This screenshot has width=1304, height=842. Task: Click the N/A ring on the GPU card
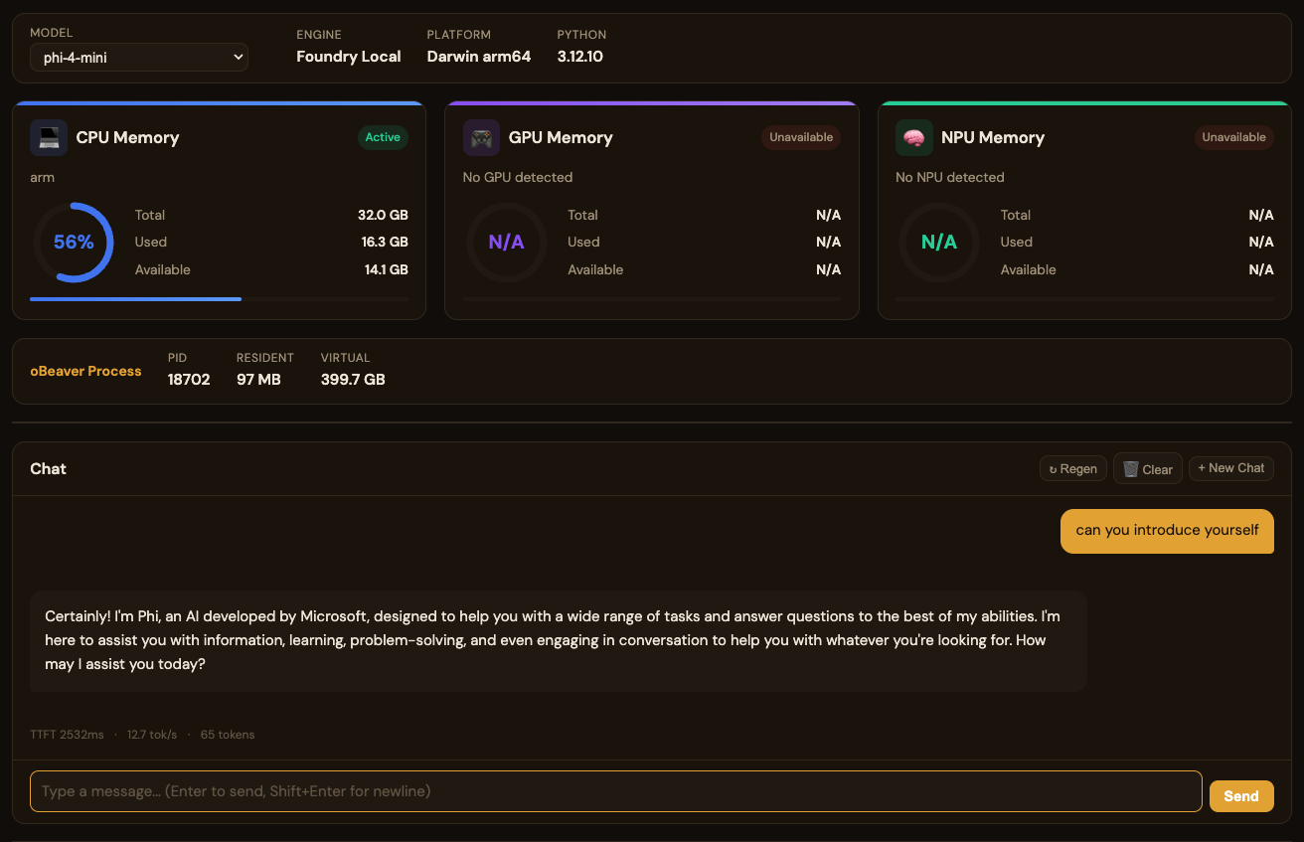(507, 242)
